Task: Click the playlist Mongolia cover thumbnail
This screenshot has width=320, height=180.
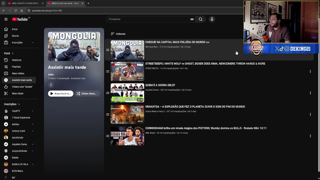Action: point(74,46)
